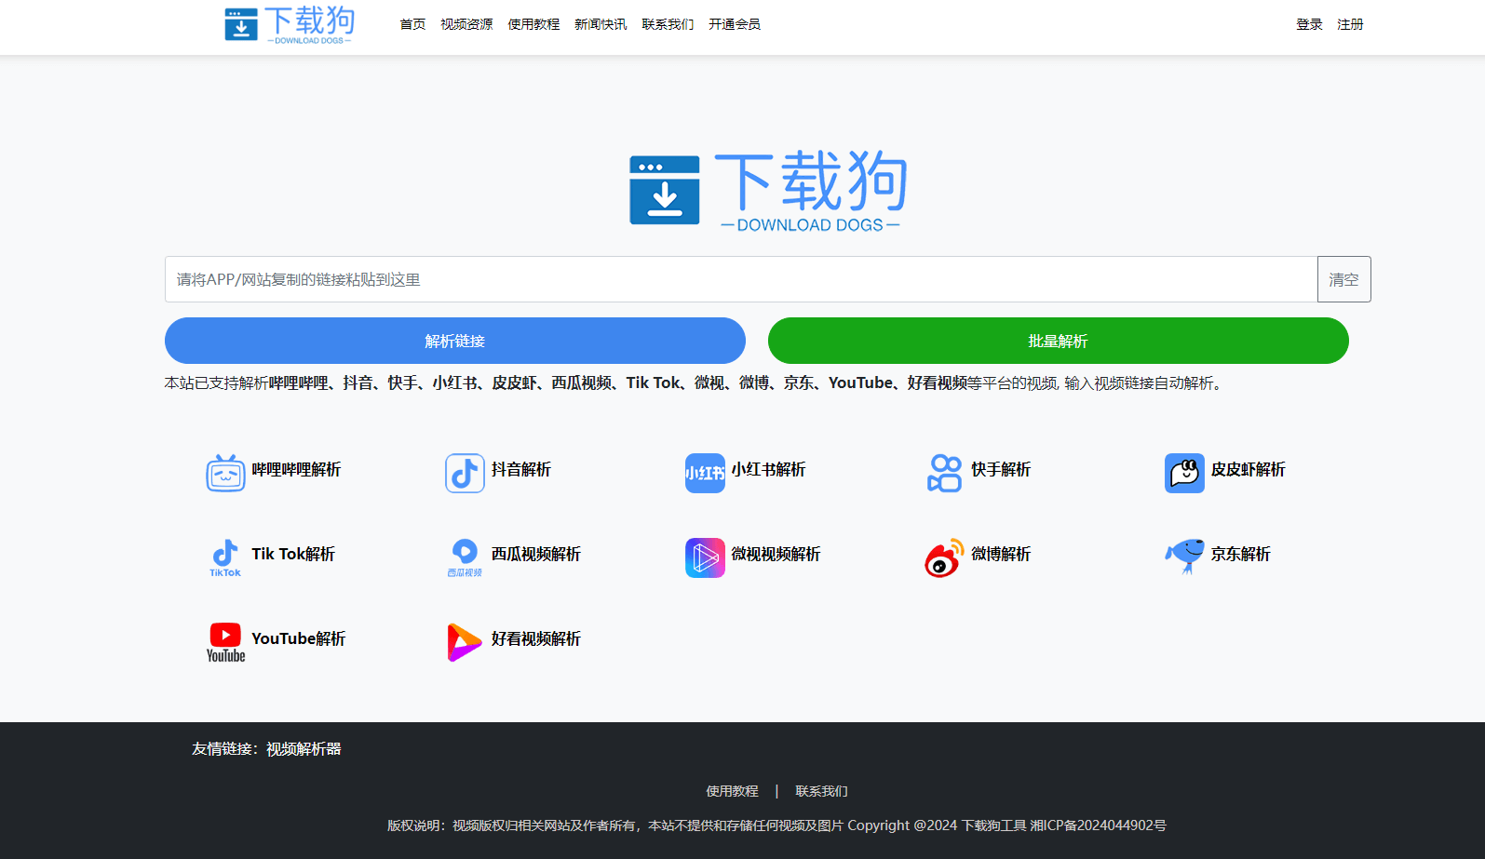
Task: Click the 京东 blue dog icon
Action: 1184,557
